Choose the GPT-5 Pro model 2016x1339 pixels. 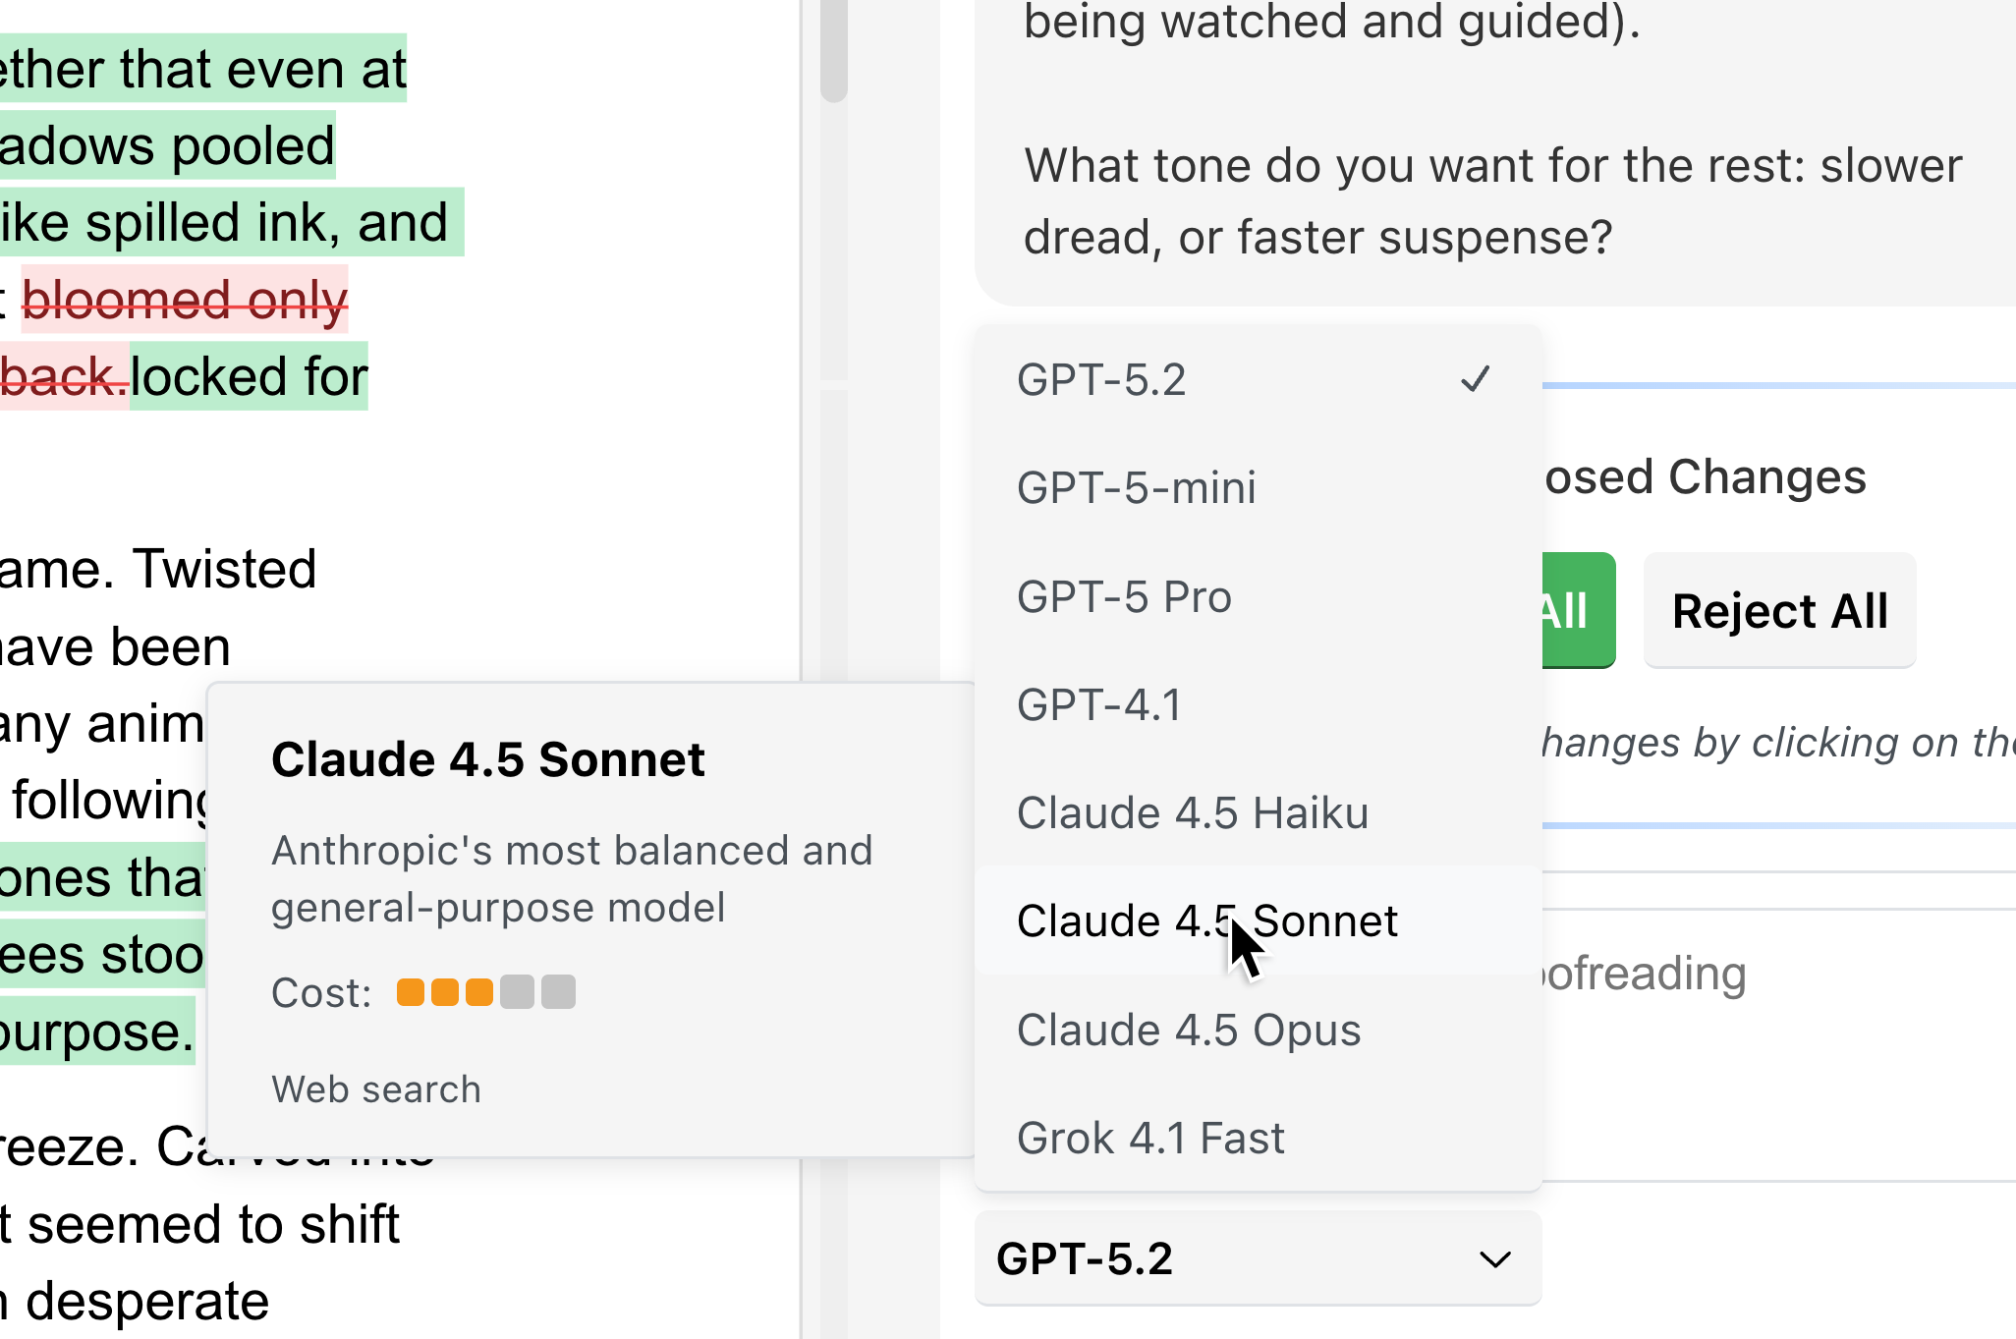click(1124, 596)
